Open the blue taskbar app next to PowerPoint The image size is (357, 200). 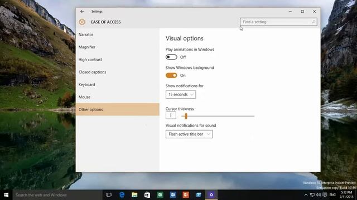199,195
